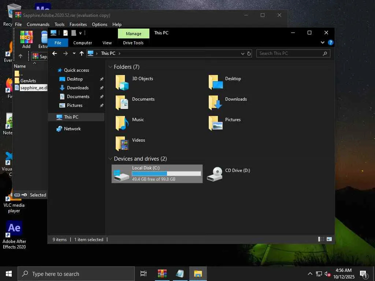The height and width of the screenshot is (281, 375).
Task: Click the volume speaker tray icon
Action: point(327,274)
